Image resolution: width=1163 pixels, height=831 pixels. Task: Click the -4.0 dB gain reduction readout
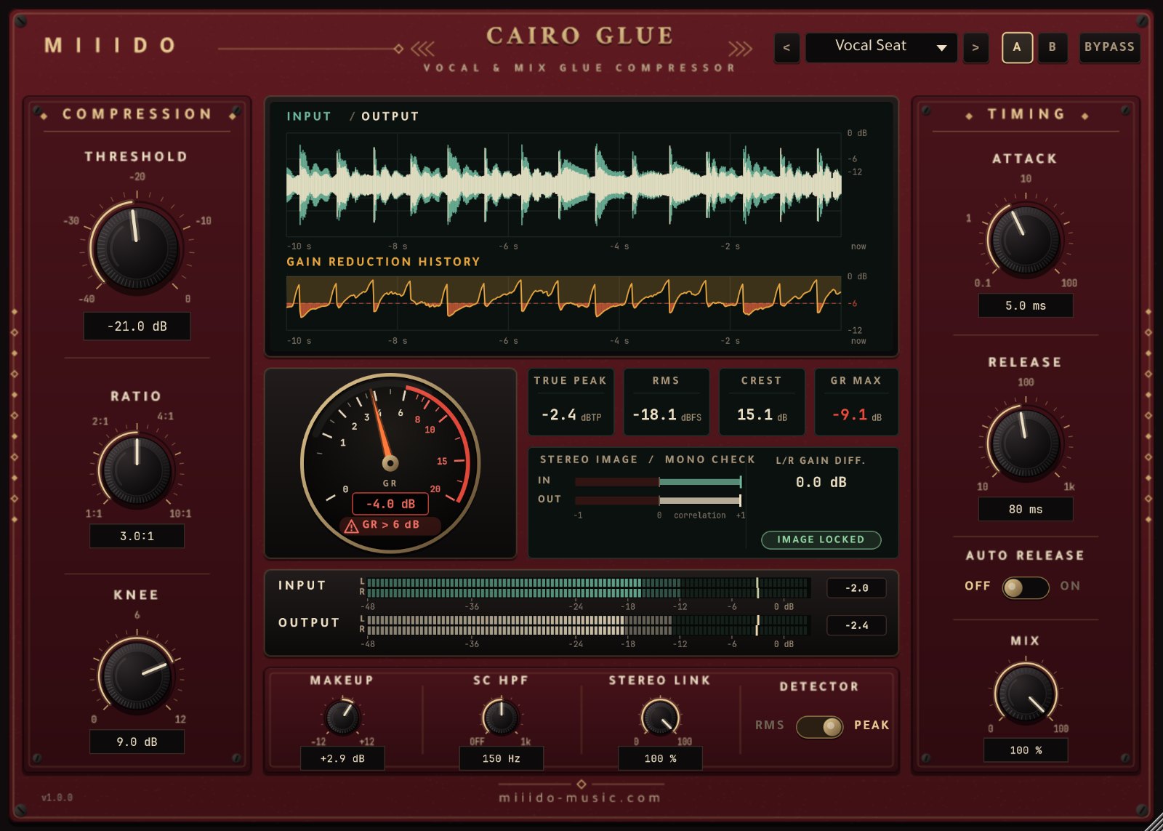(390, 504)
